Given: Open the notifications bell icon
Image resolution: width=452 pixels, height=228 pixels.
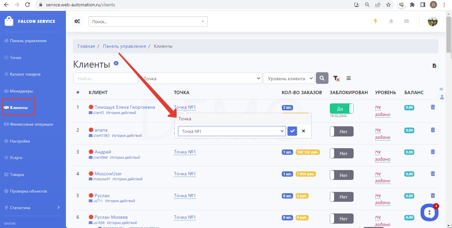Looking at the screenshot, I should click(x=391, y=21).
